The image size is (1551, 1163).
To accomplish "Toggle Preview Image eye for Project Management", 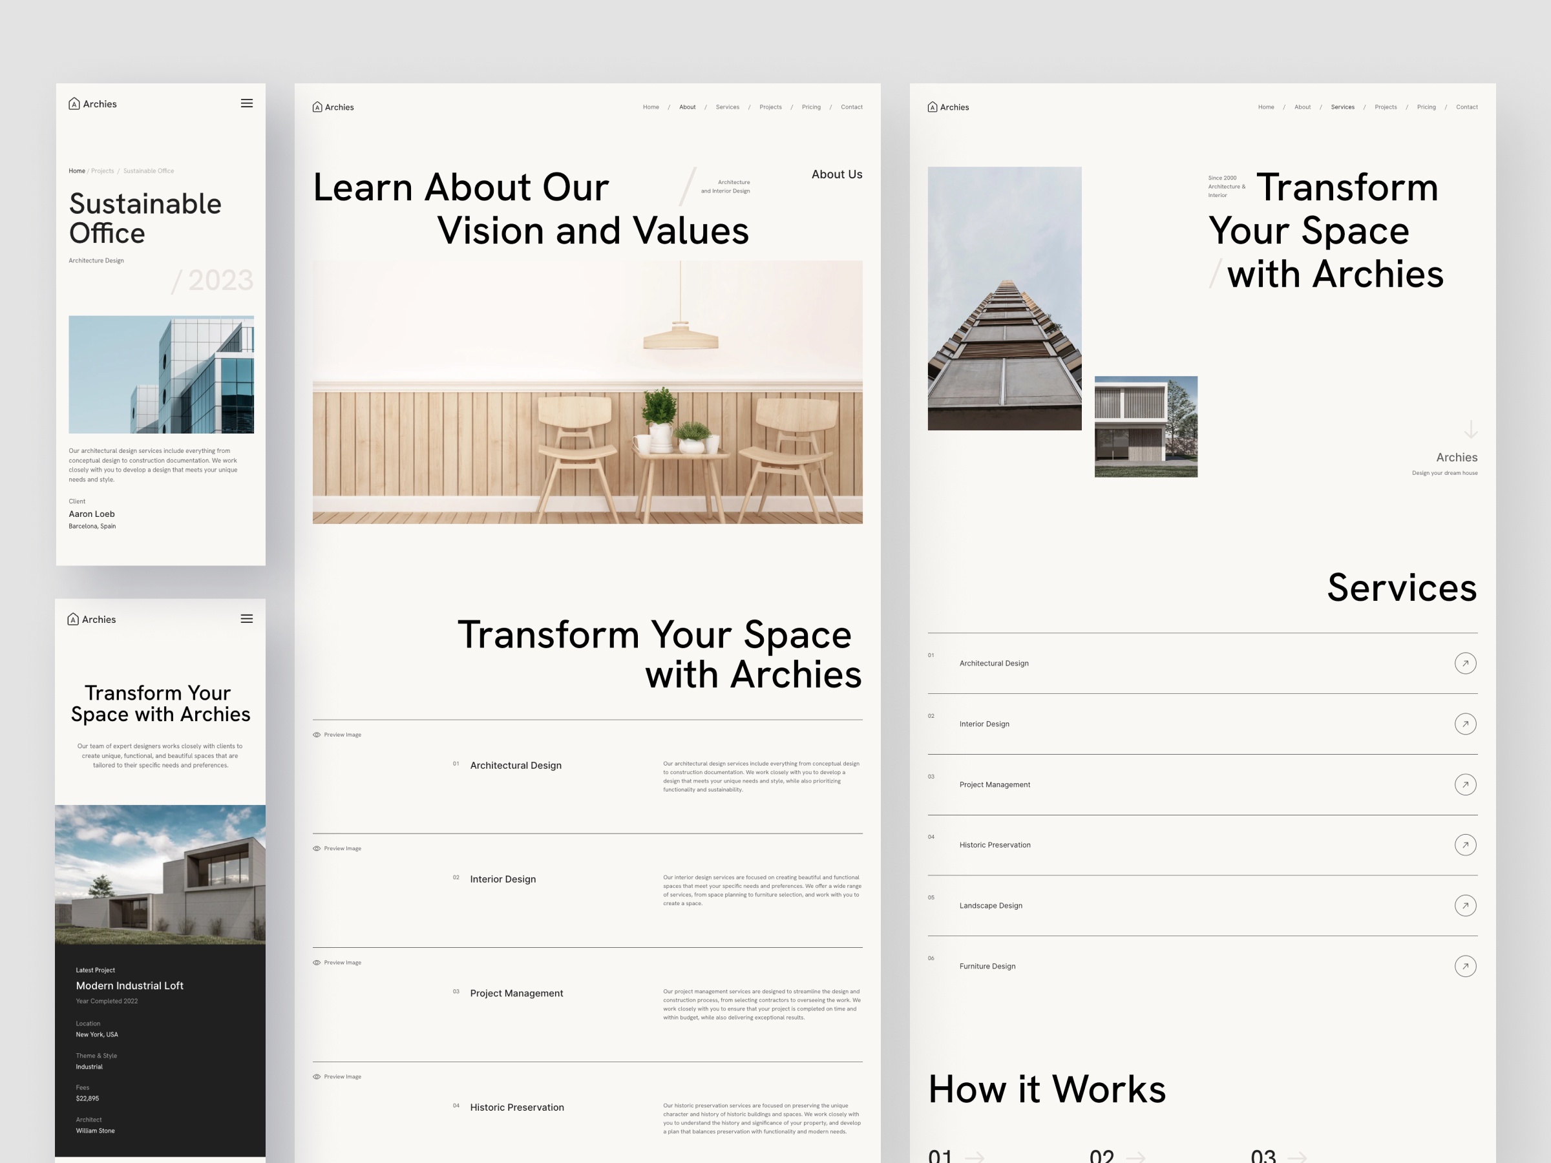I will [317, 963].
